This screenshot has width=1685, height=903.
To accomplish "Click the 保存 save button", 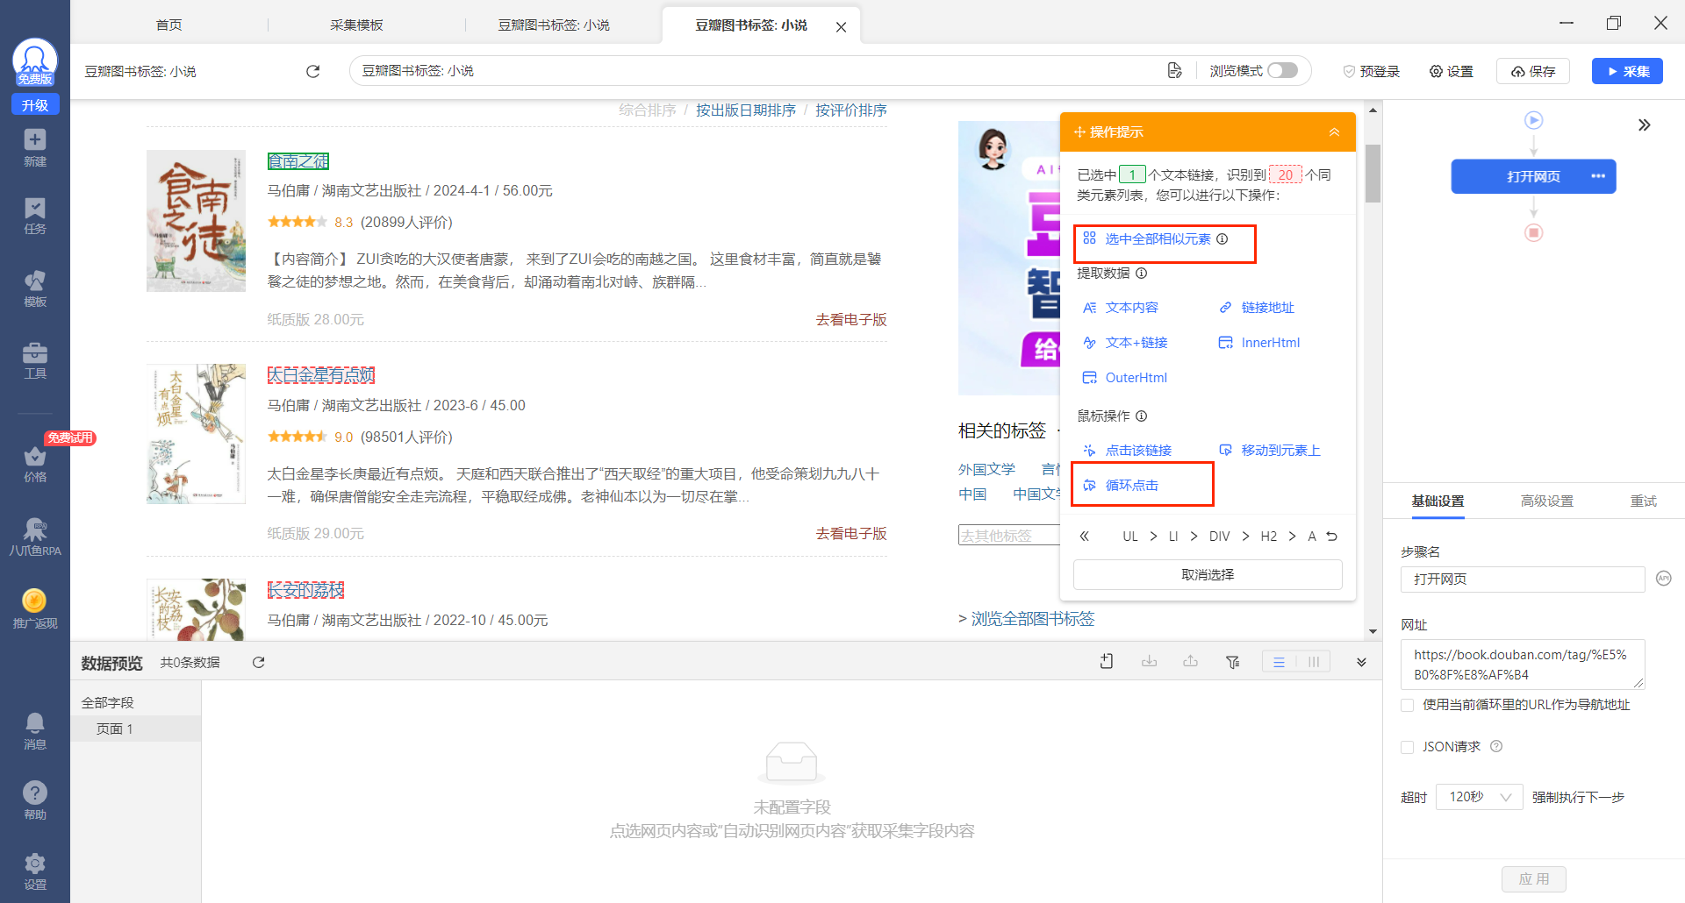I will click(1532, 71).
